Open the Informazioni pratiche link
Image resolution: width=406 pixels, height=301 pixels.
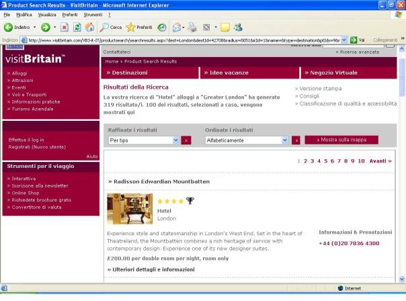36,101
